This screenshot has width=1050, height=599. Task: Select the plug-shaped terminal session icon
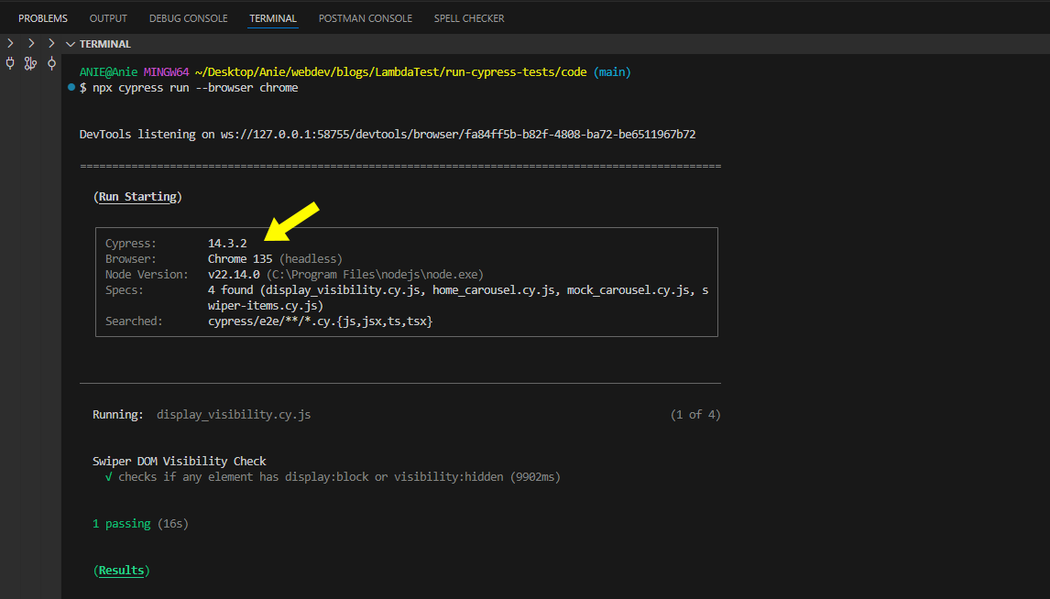[x=9, y=63]
